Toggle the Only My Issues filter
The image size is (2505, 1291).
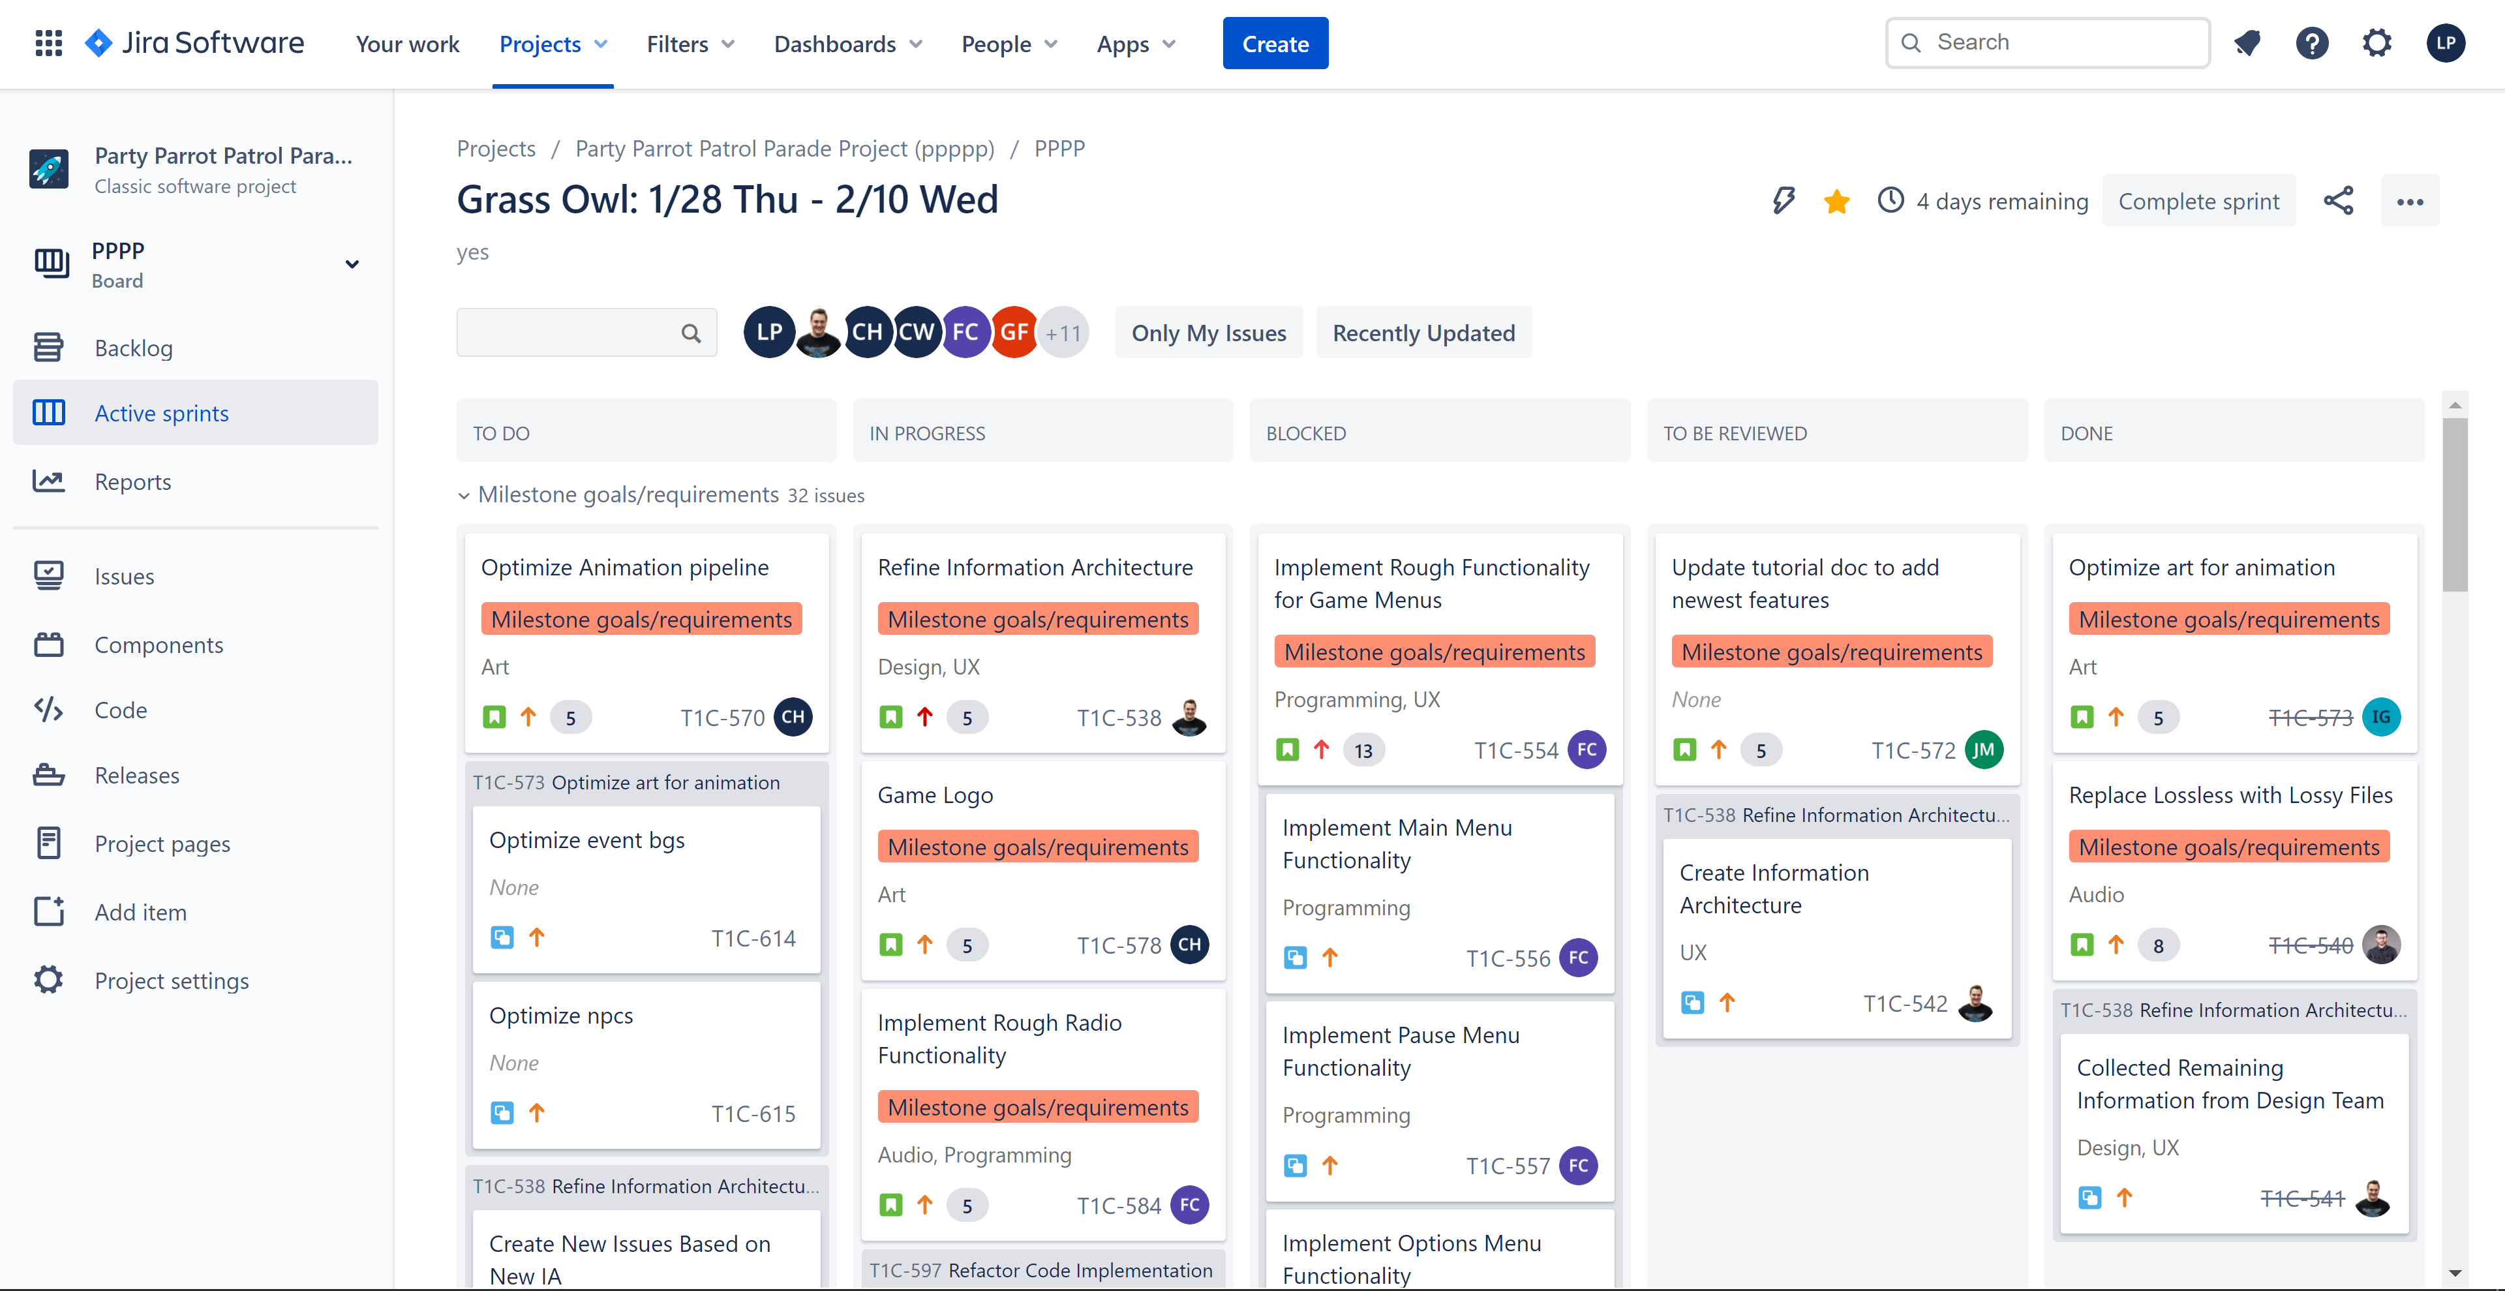pos(1207,333)
